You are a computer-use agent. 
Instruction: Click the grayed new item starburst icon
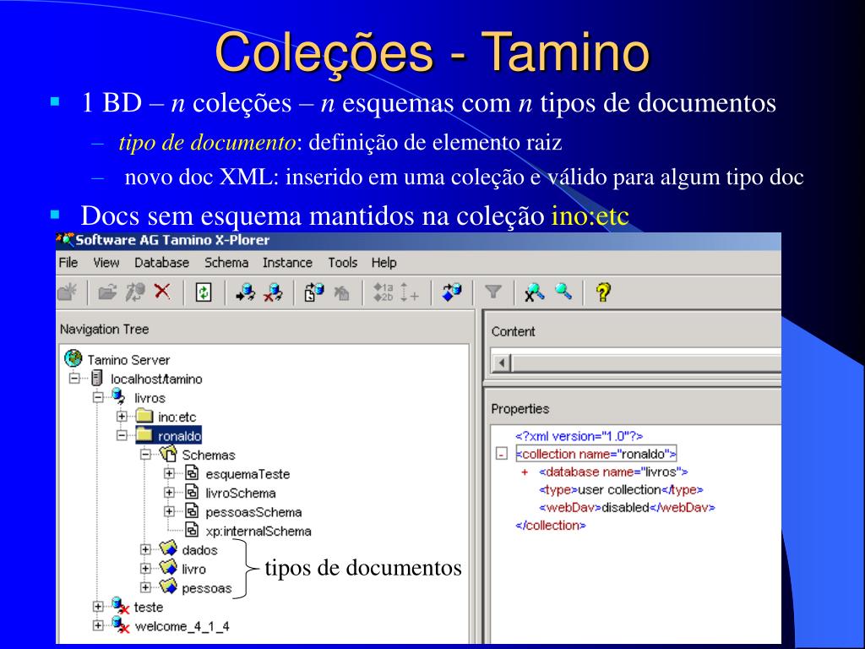[68, 292]
